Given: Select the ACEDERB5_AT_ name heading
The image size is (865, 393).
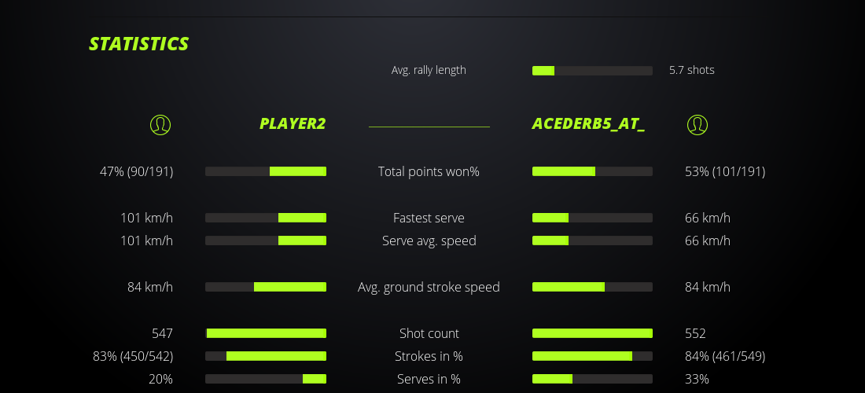Looking at the screenshot, I should pos(588,124).
